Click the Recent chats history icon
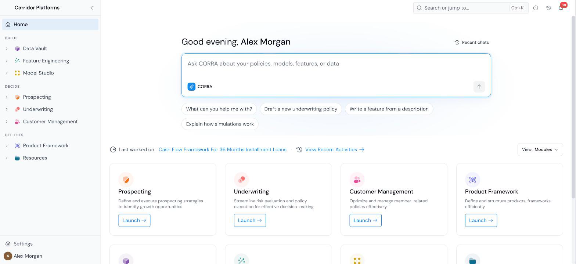576x264 pixels. [x=457, y=42]
